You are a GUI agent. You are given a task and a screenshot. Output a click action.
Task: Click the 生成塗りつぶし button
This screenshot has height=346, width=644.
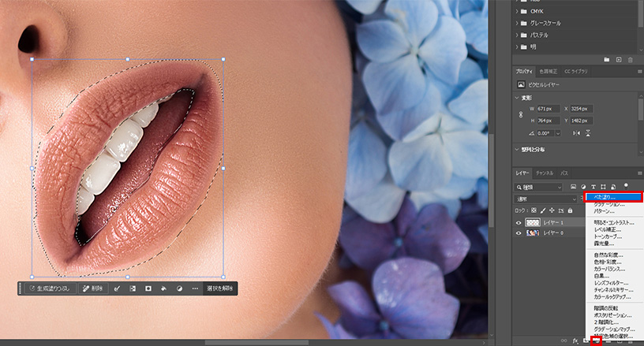pos(49,289)
